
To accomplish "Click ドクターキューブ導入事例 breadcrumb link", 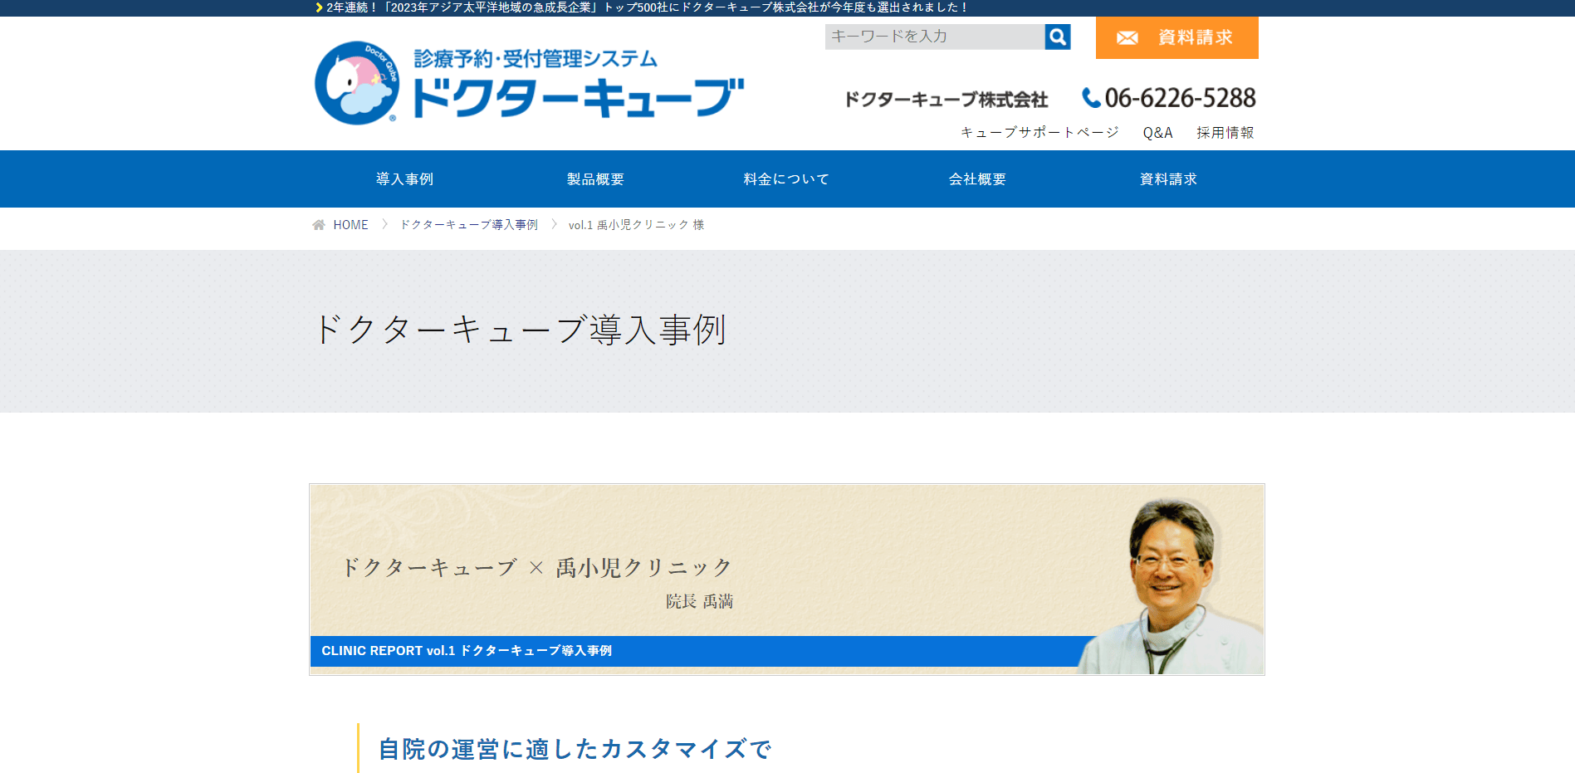I will (469, 225).
